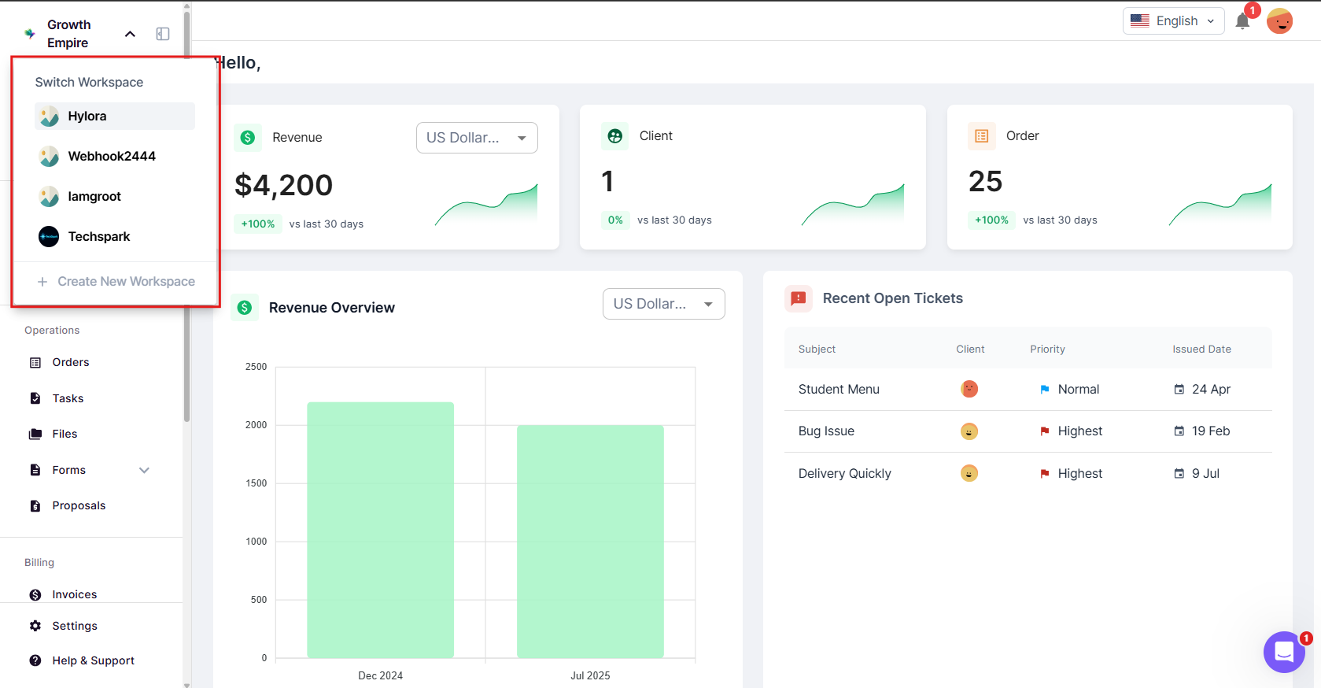Select the Webhook2444 workspace
This screenshot has width=1321, height=688.
point(111,156)
